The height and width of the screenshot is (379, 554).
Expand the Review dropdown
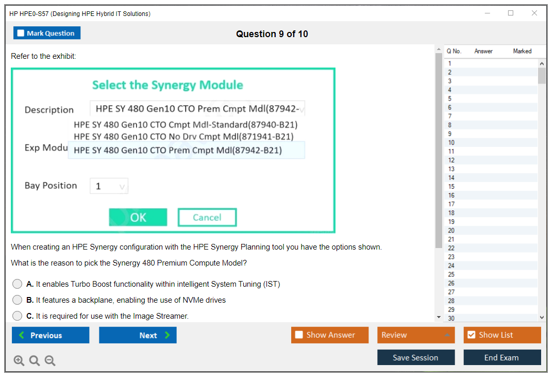coord(446,335)
